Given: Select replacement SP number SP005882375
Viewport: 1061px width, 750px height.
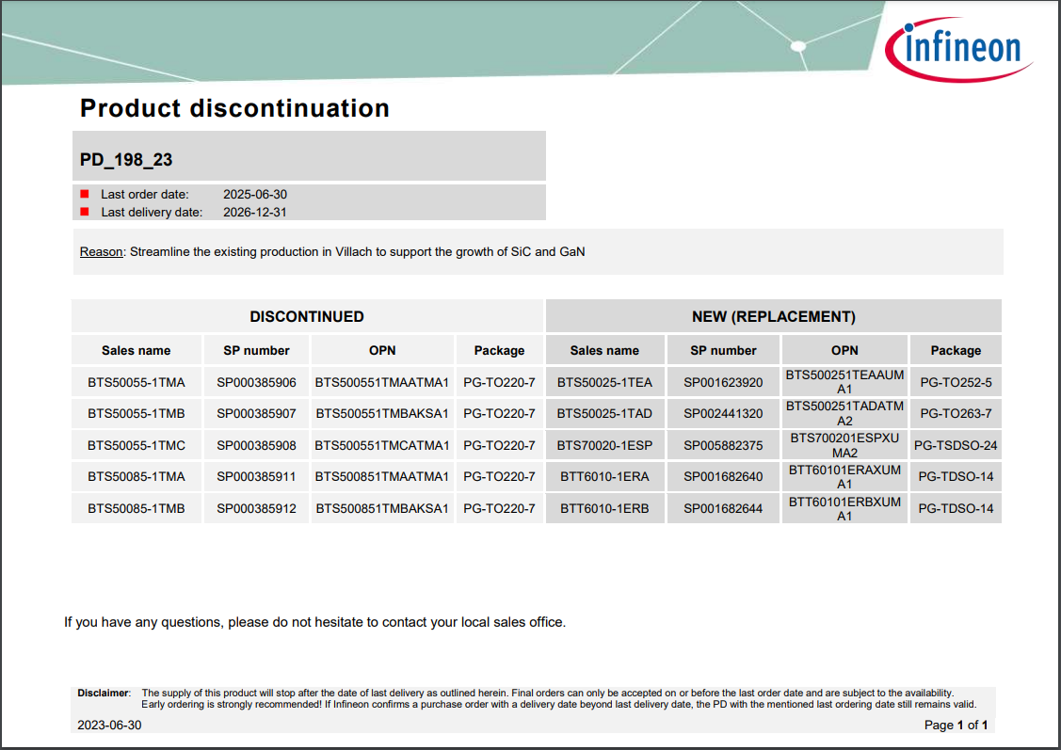Looking at the screenshot, I should pyautogui.click(x=723, y=445).
